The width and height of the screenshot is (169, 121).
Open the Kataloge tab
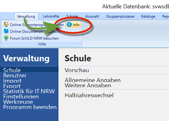(x=148, y=16)
